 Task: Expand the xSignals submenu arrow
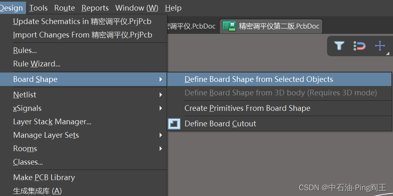click(161, 108)
